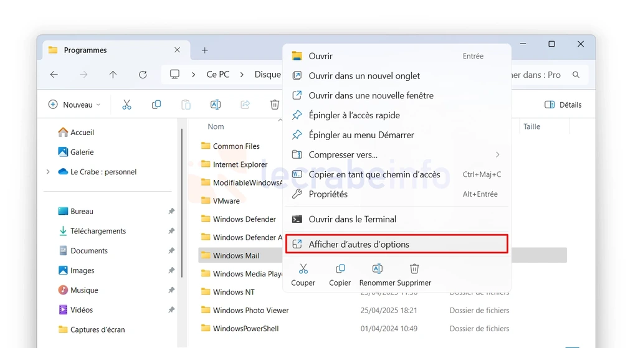Click the navigation pane scrollbar
Image resolution: width=638 pixels, height=348 pixels.
tap(182, 202)
